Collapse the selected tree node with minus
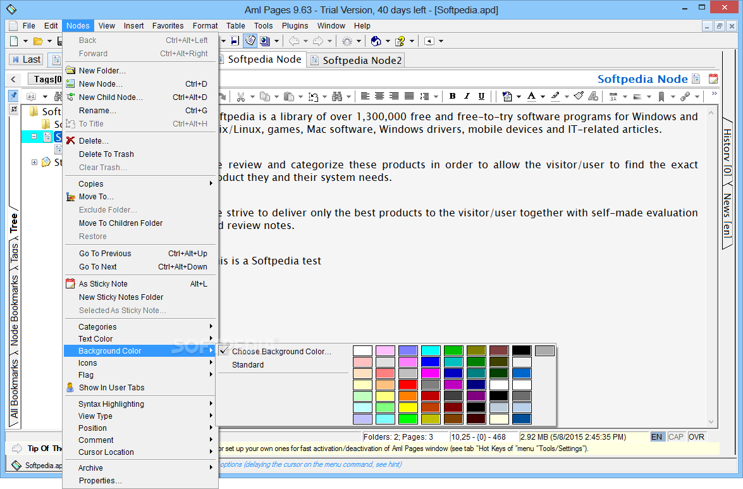743x489 pixels. (34, 137)
